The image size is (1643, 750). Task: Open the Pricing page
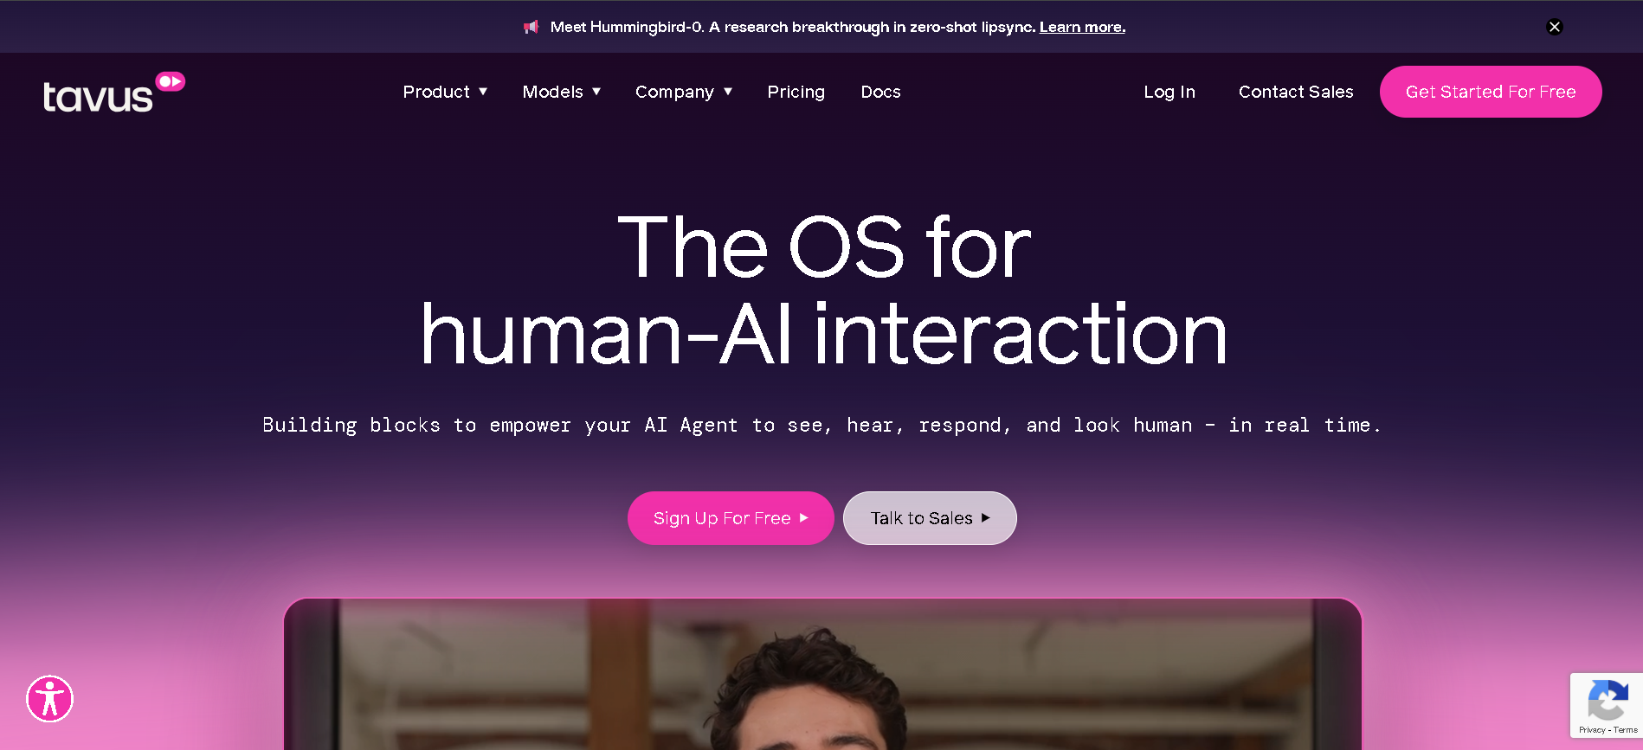[796, 92]
